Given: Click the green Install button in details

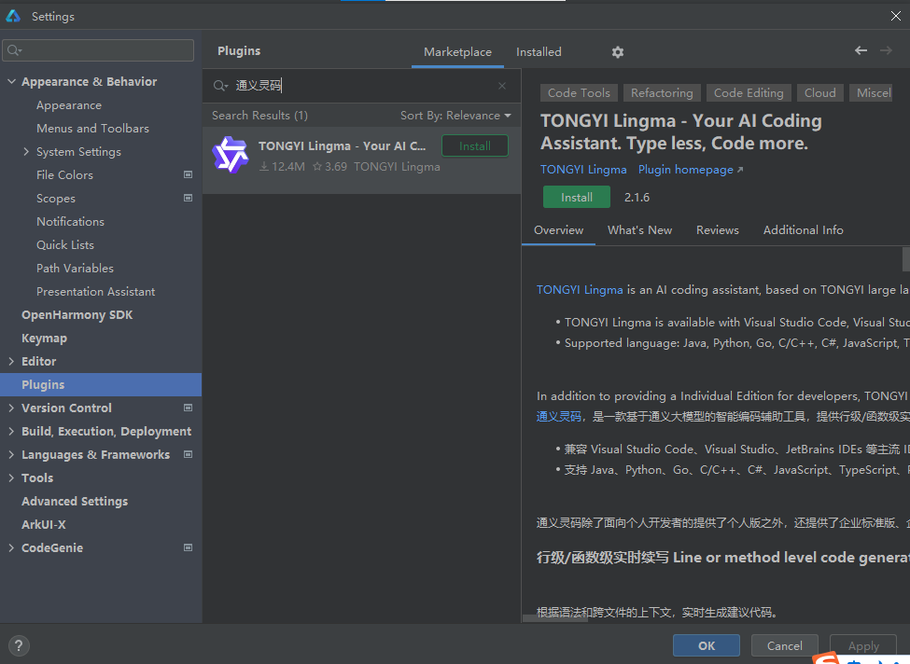Looking at the screenshot, I should (576, 197).
